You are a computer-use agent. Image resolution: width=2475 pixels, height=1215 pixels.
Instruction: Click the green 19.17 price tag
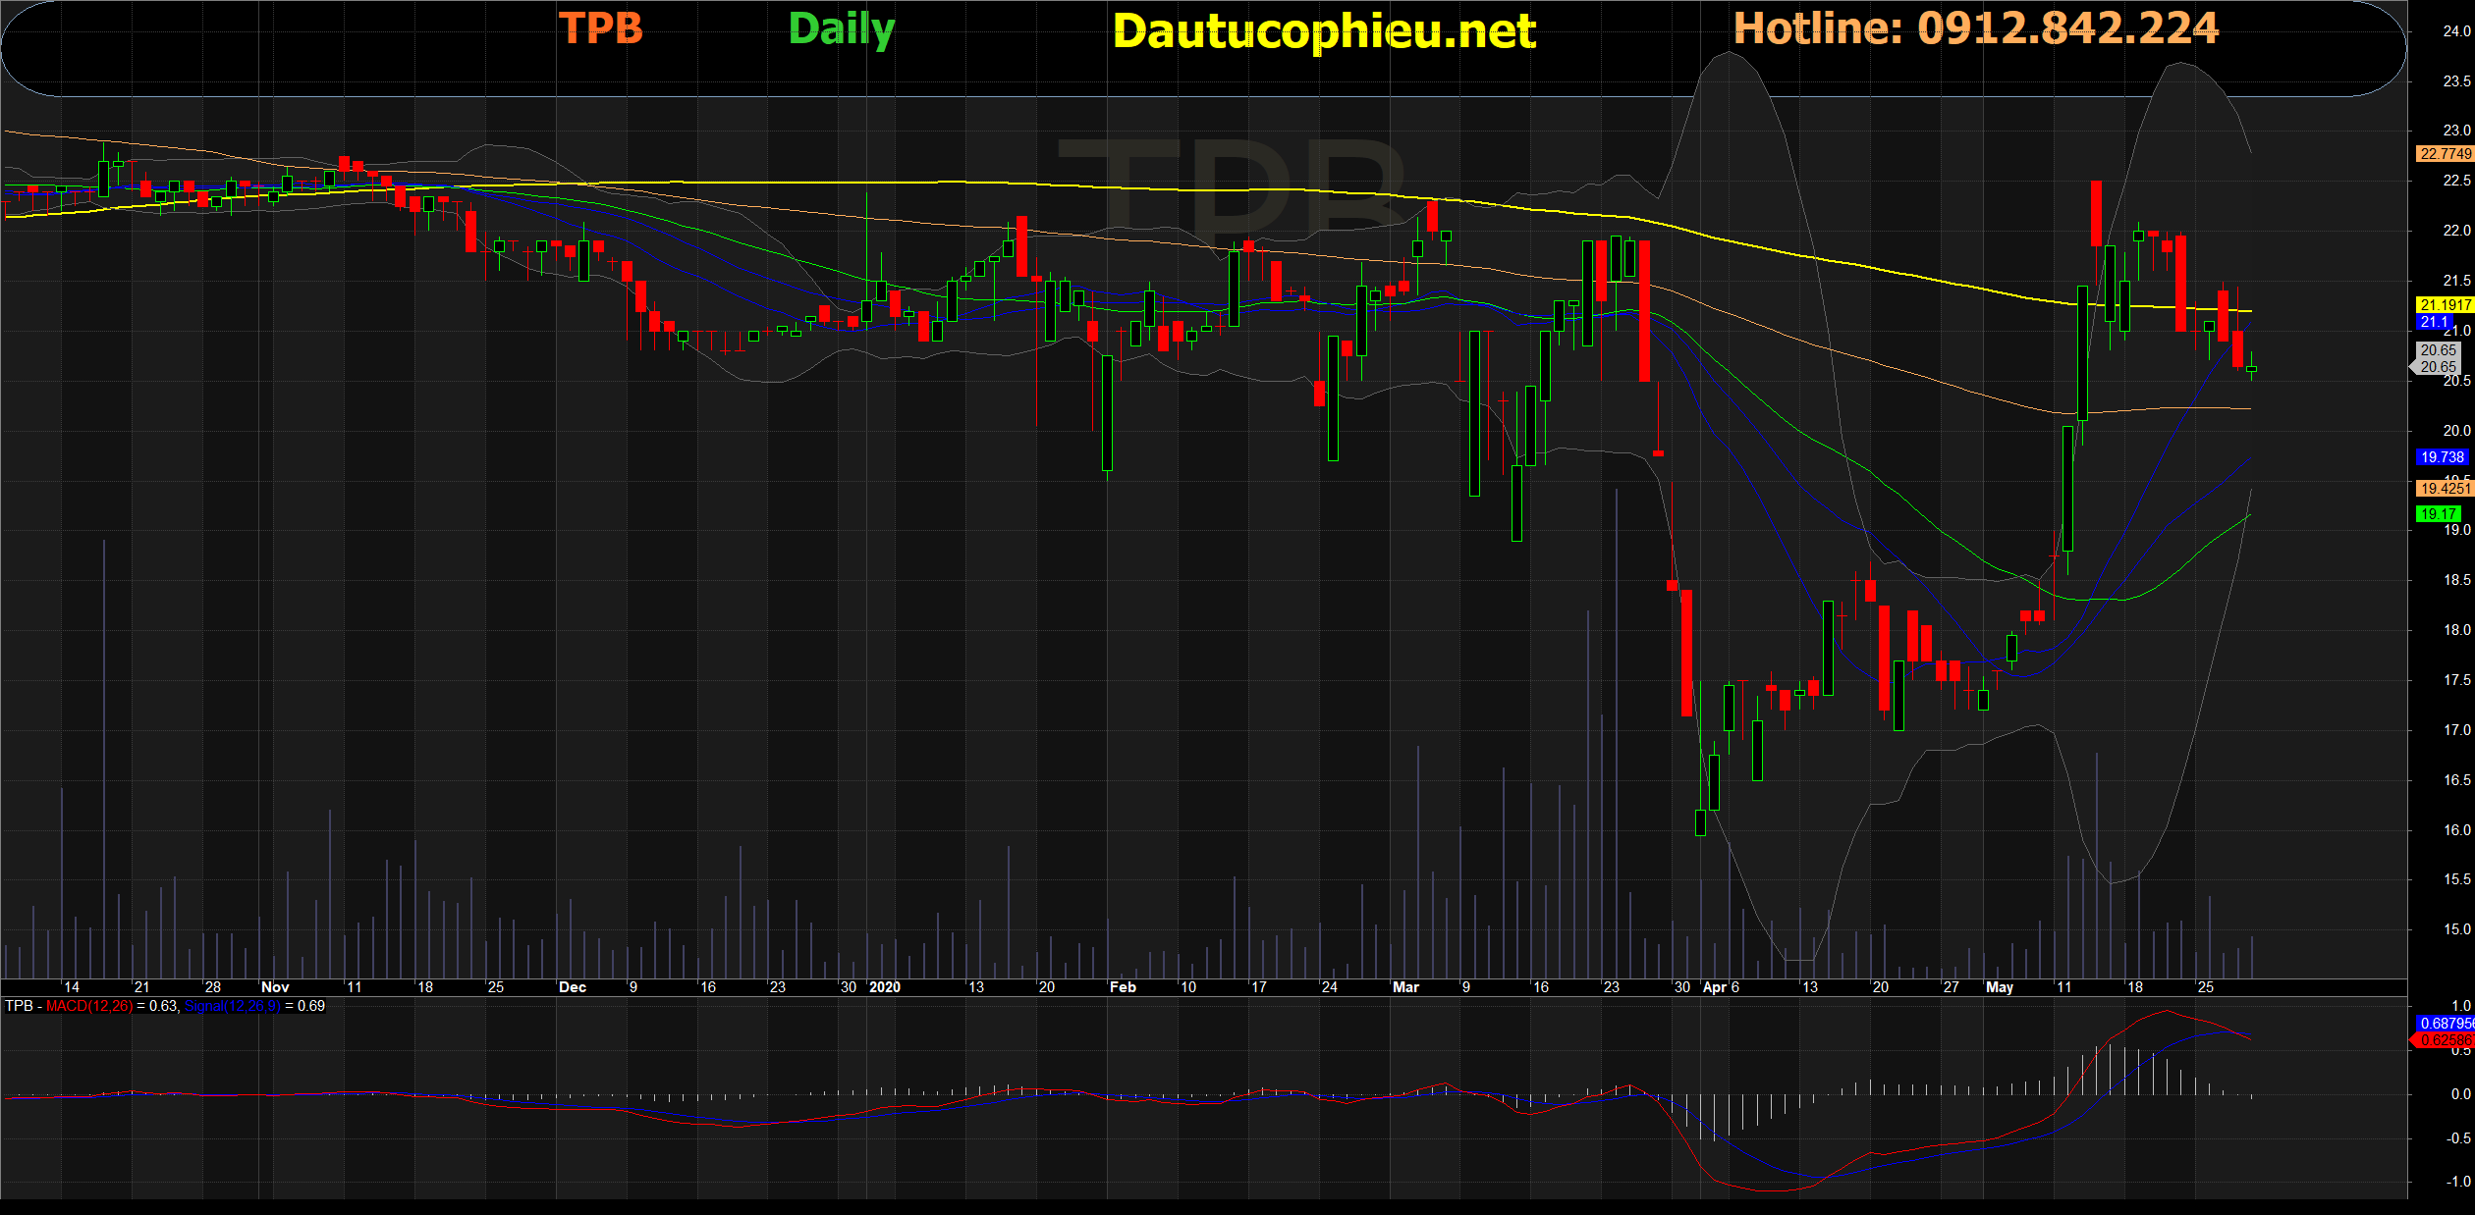(x=2438, y=514)
